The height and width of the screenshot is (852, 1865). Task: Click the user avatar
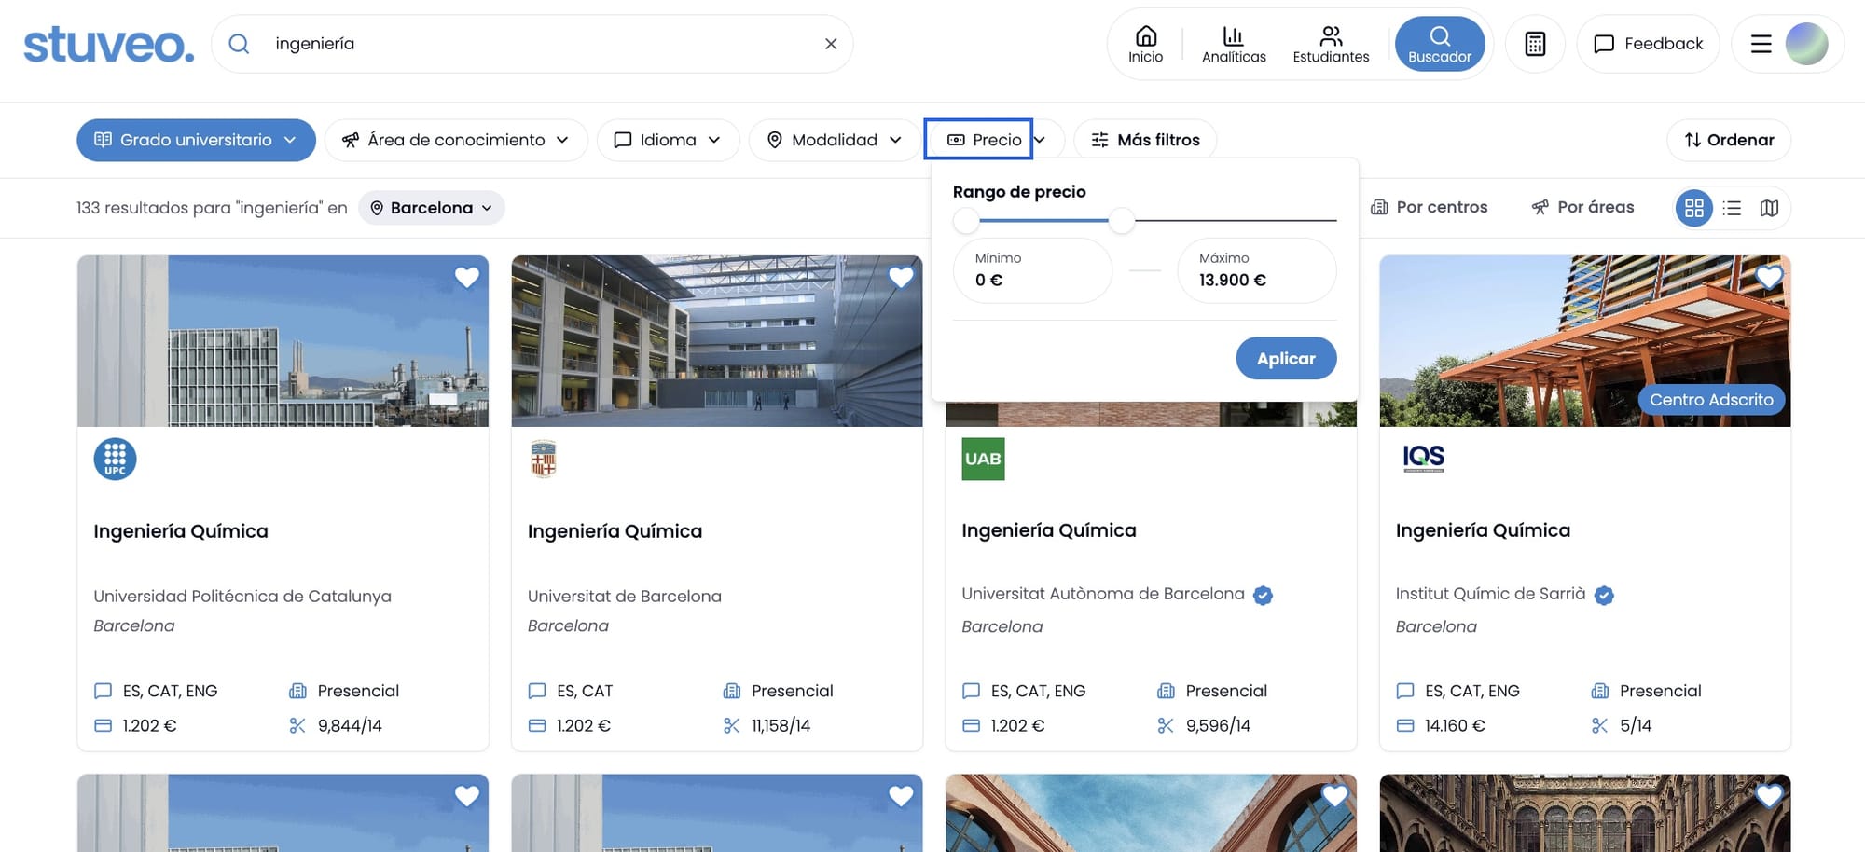click(1806, 44)
